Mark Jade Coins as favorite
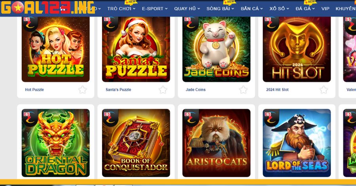Image resolution: width=356 pixels, height=186 pixels. pyautogui.click(x=243, y=90)
